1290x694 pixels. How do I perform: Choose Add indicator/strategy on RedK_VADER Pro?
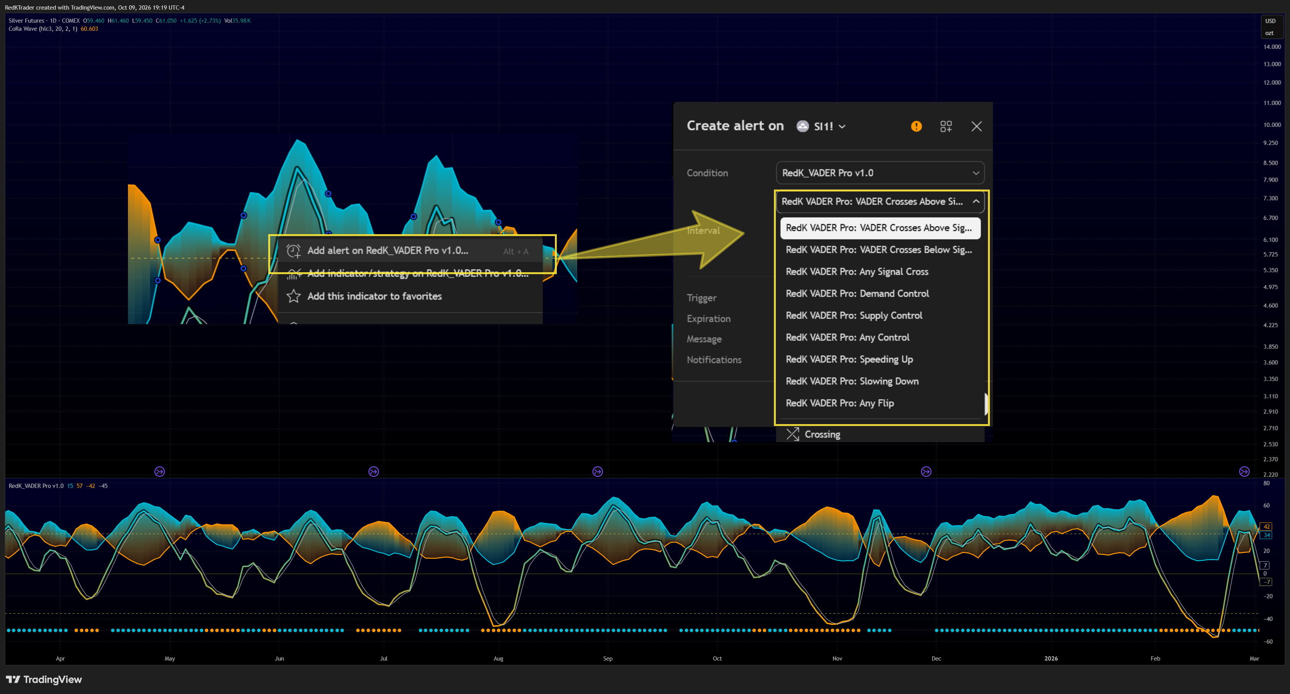coord(411,273)
